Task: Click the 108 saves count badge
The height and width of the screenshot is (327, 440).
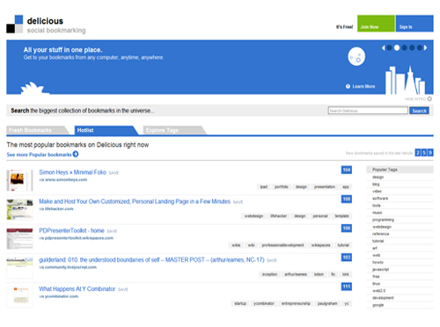Action: point(347,199)
